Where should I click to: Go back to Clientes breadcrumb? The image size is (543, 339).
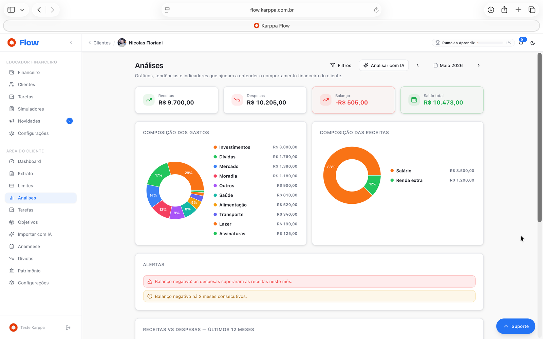click(99, 43)
